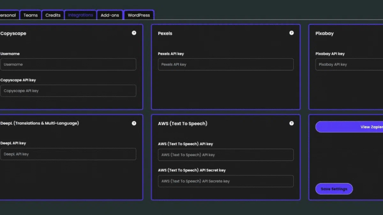Focus the Copyscape Username field
383x215 pixels.
point(68,64)
